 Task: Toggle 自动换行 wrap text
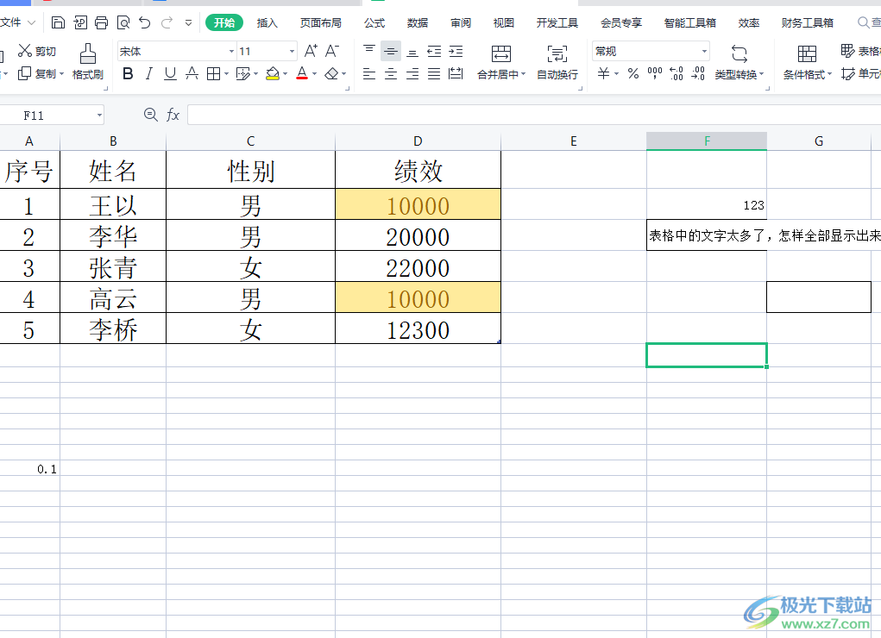pos(557,62)
